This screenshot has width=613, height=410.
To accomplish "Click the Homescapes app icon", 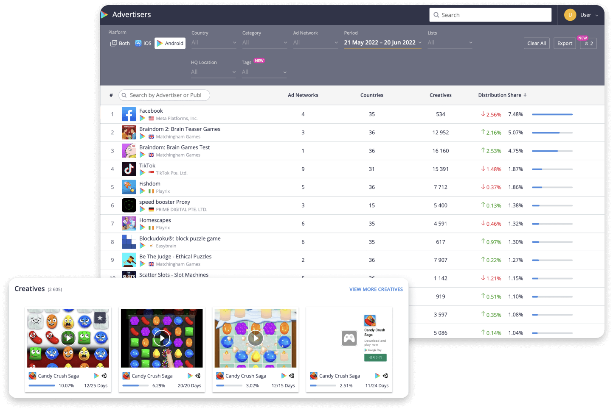I will click(129, 224).
